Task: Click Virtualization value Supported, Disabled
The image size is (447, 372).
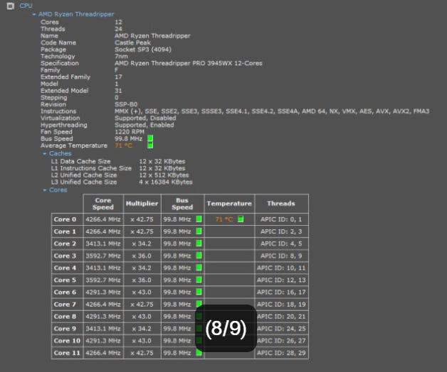Action: [x=145, y=118]
